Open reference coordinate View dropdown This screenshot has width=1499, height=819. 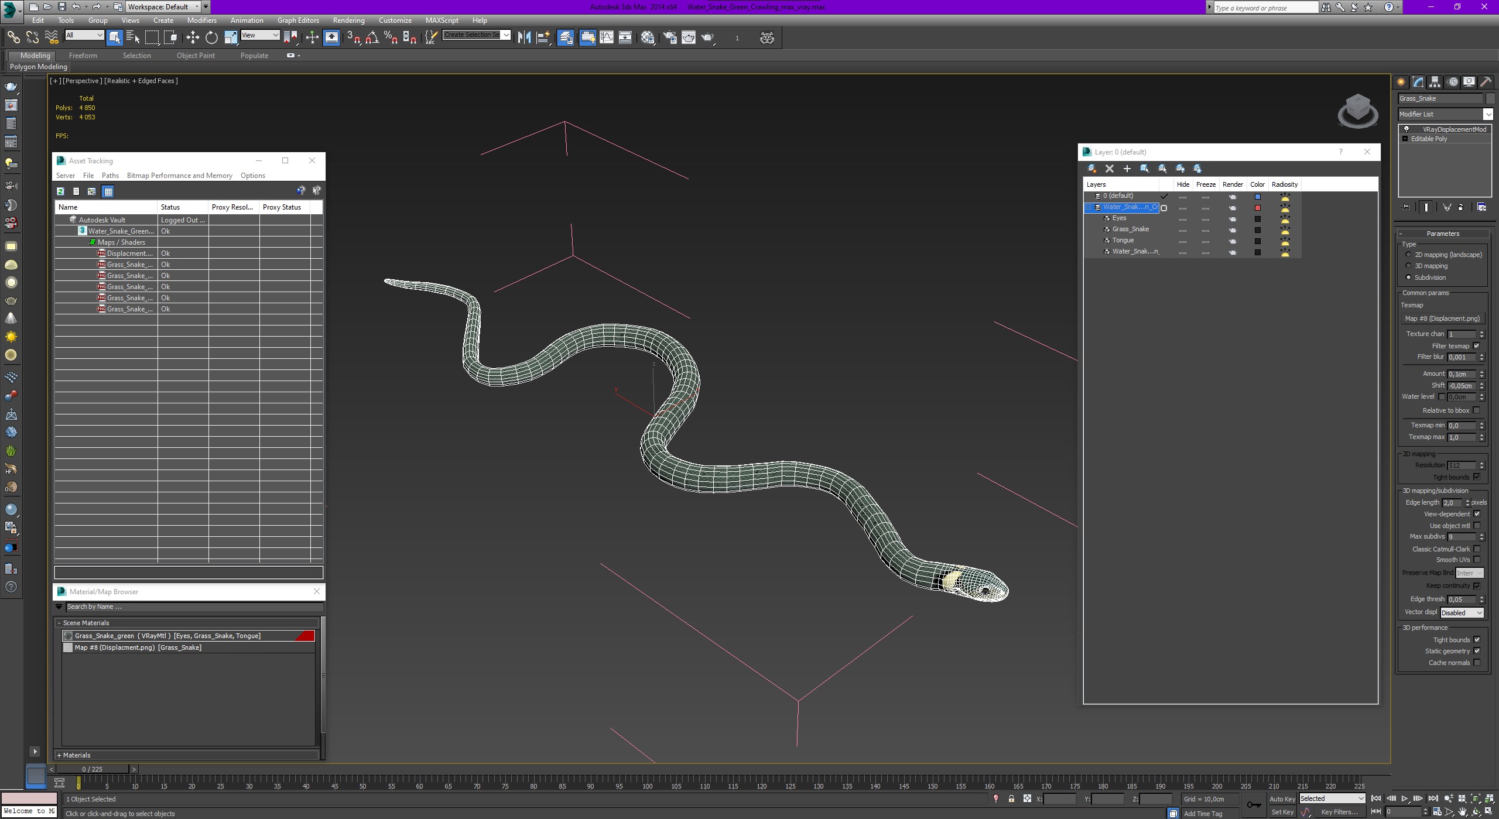[260, 35]
